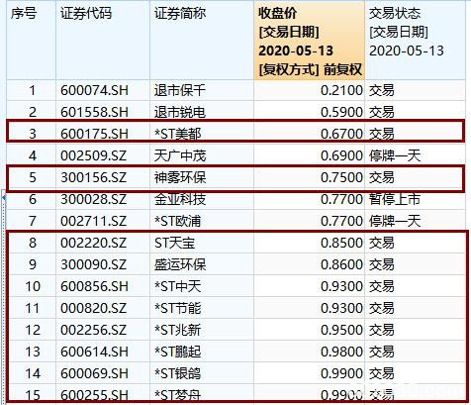Select stock name 盛运环保

tap(180, 264)
